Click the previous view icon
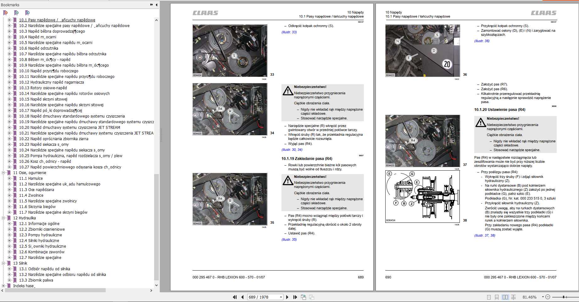The height and width of the screenshot is (302, 579). tap(303, 297)
